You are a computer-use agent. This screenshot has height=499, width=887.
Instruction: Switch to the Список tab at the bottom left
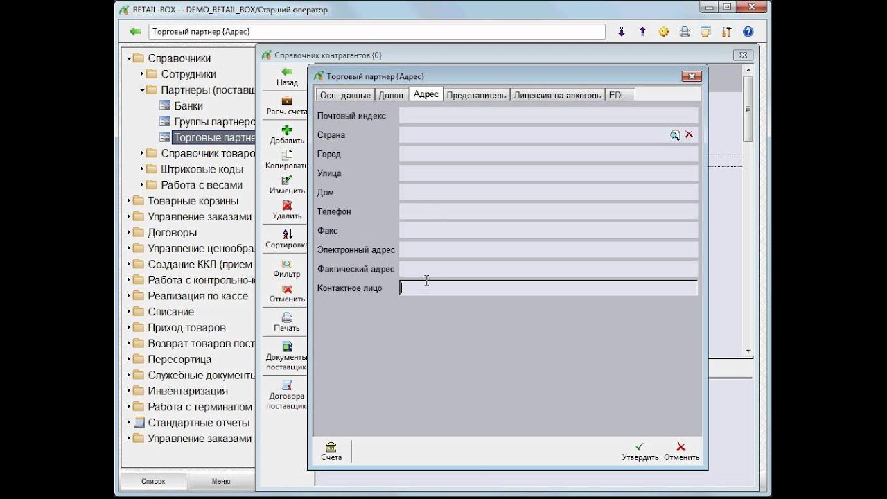point(153,481)
